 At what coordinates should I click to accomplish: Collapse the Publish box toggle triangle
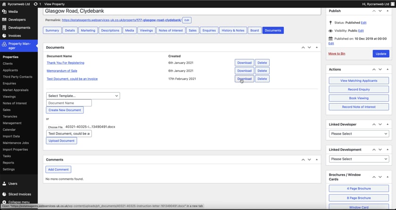point(388,11)
